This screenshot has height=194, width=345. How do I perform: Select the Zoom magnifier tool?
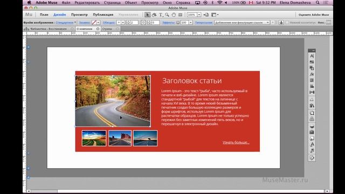[167, 15]
